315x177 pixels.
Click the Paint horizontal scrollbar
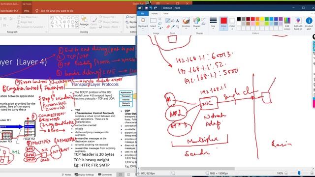click(187, 169)
